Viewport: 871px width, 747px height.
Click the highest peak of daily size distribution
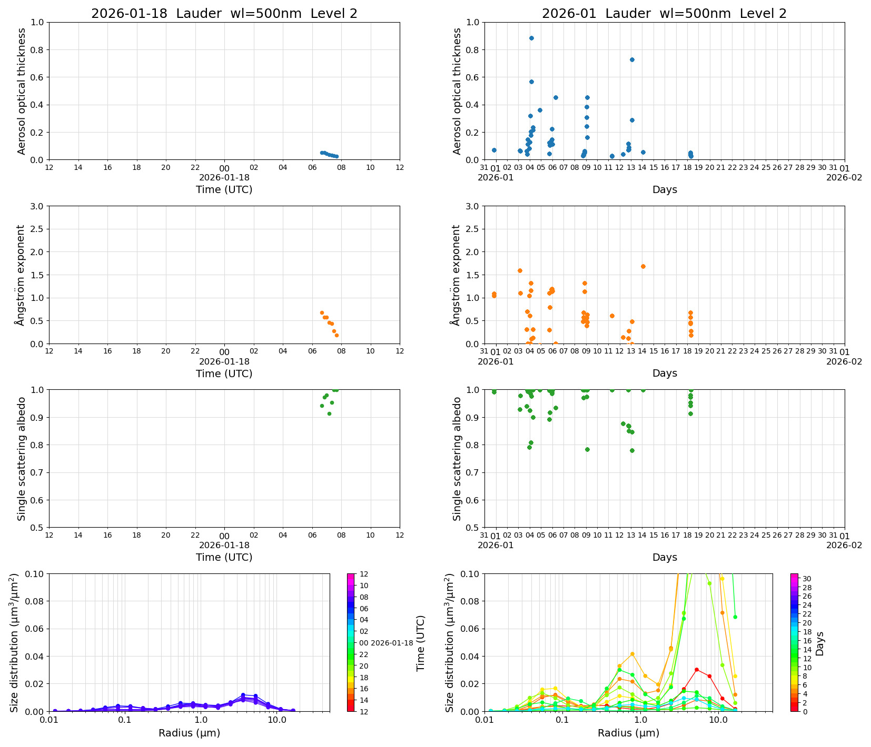pos(243,695)
